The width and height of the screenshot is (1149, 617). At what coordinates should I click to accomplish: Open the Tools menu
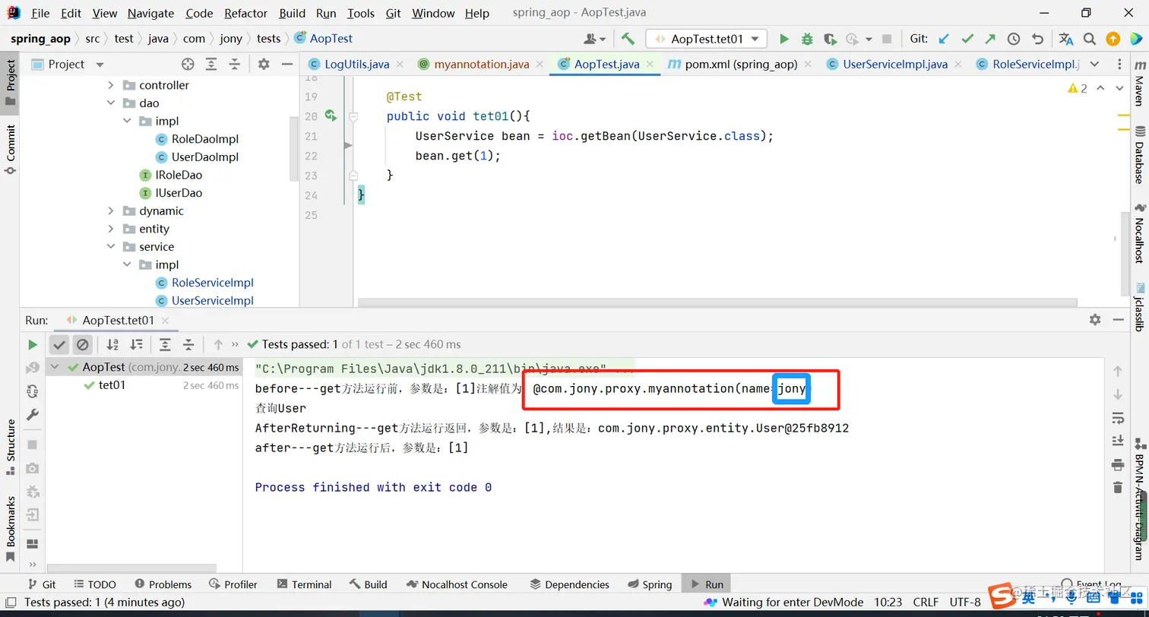(361, 13)
